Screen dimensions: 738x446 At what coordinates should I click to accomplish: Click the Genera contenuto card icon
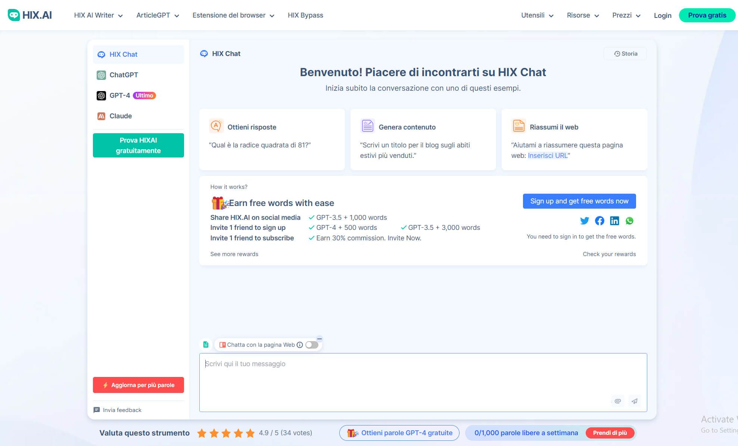(367, 126)
